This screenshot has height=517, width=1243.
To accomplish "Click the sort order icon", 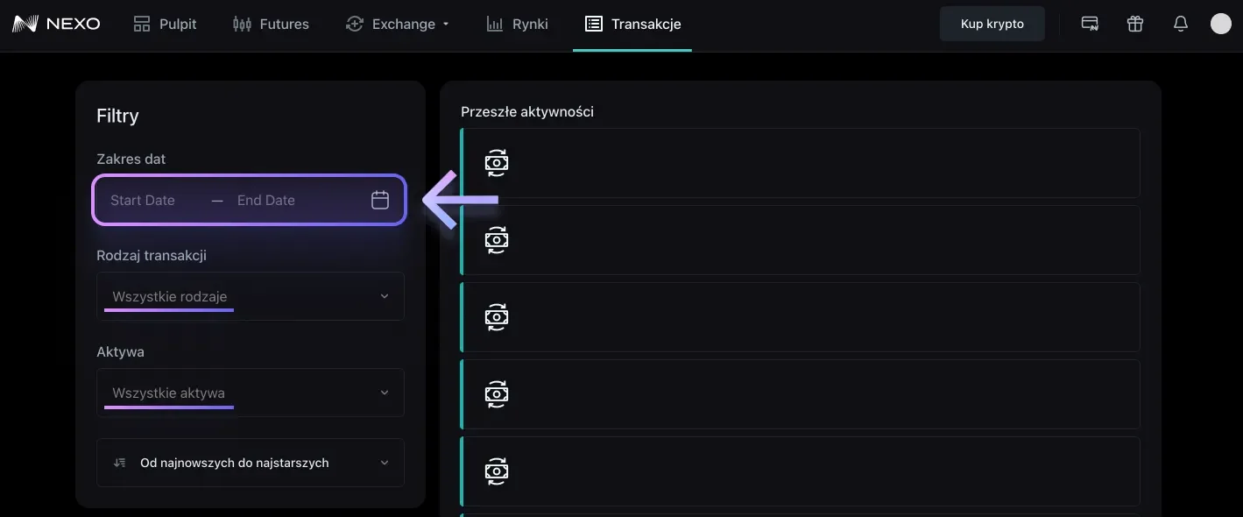I will tap(120, 463).
